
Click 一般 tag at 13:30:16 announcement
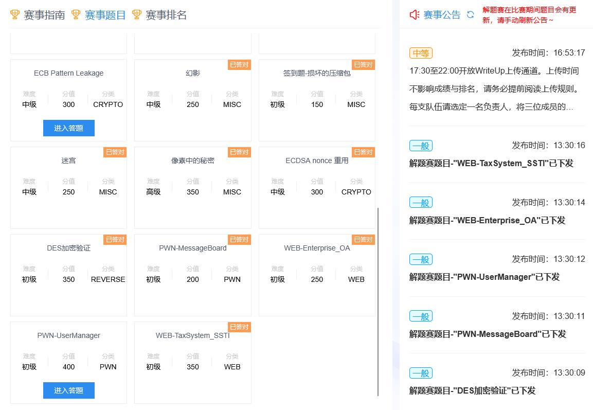pyautogui.click(x=421, y=146)
